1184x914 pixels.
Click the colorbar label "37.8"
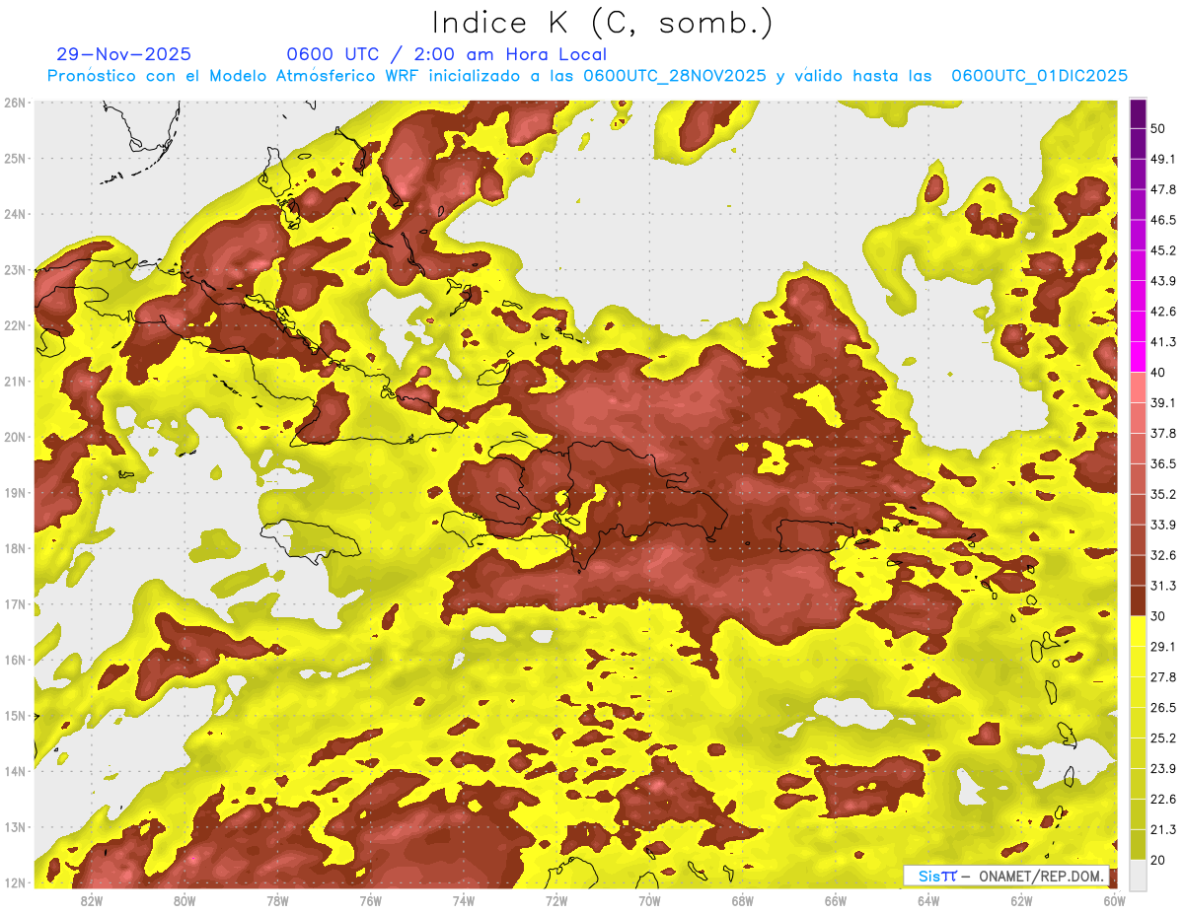(1163, 433)
